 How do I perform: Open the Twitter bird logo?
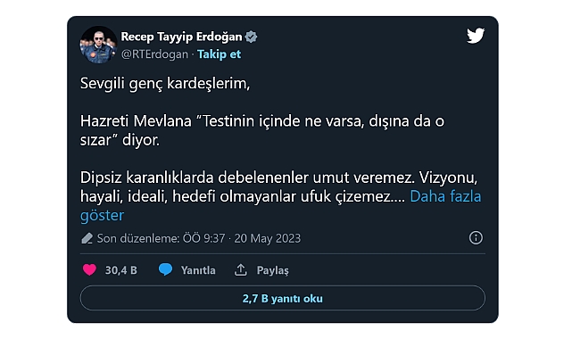(x=476, y=36)
